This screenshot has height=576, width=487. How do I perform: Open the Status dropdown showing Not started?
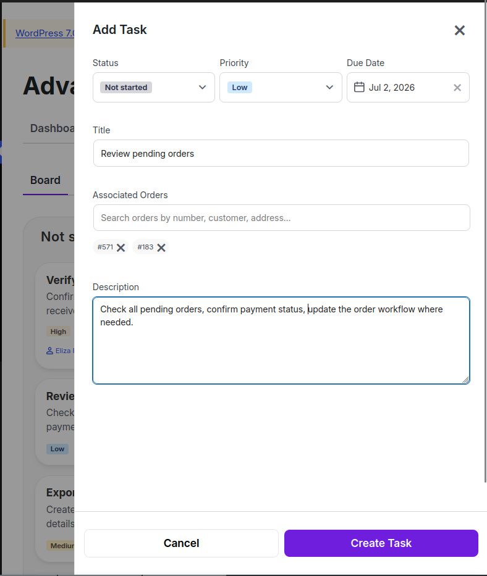pyautogui.click(x=154, y=88)
